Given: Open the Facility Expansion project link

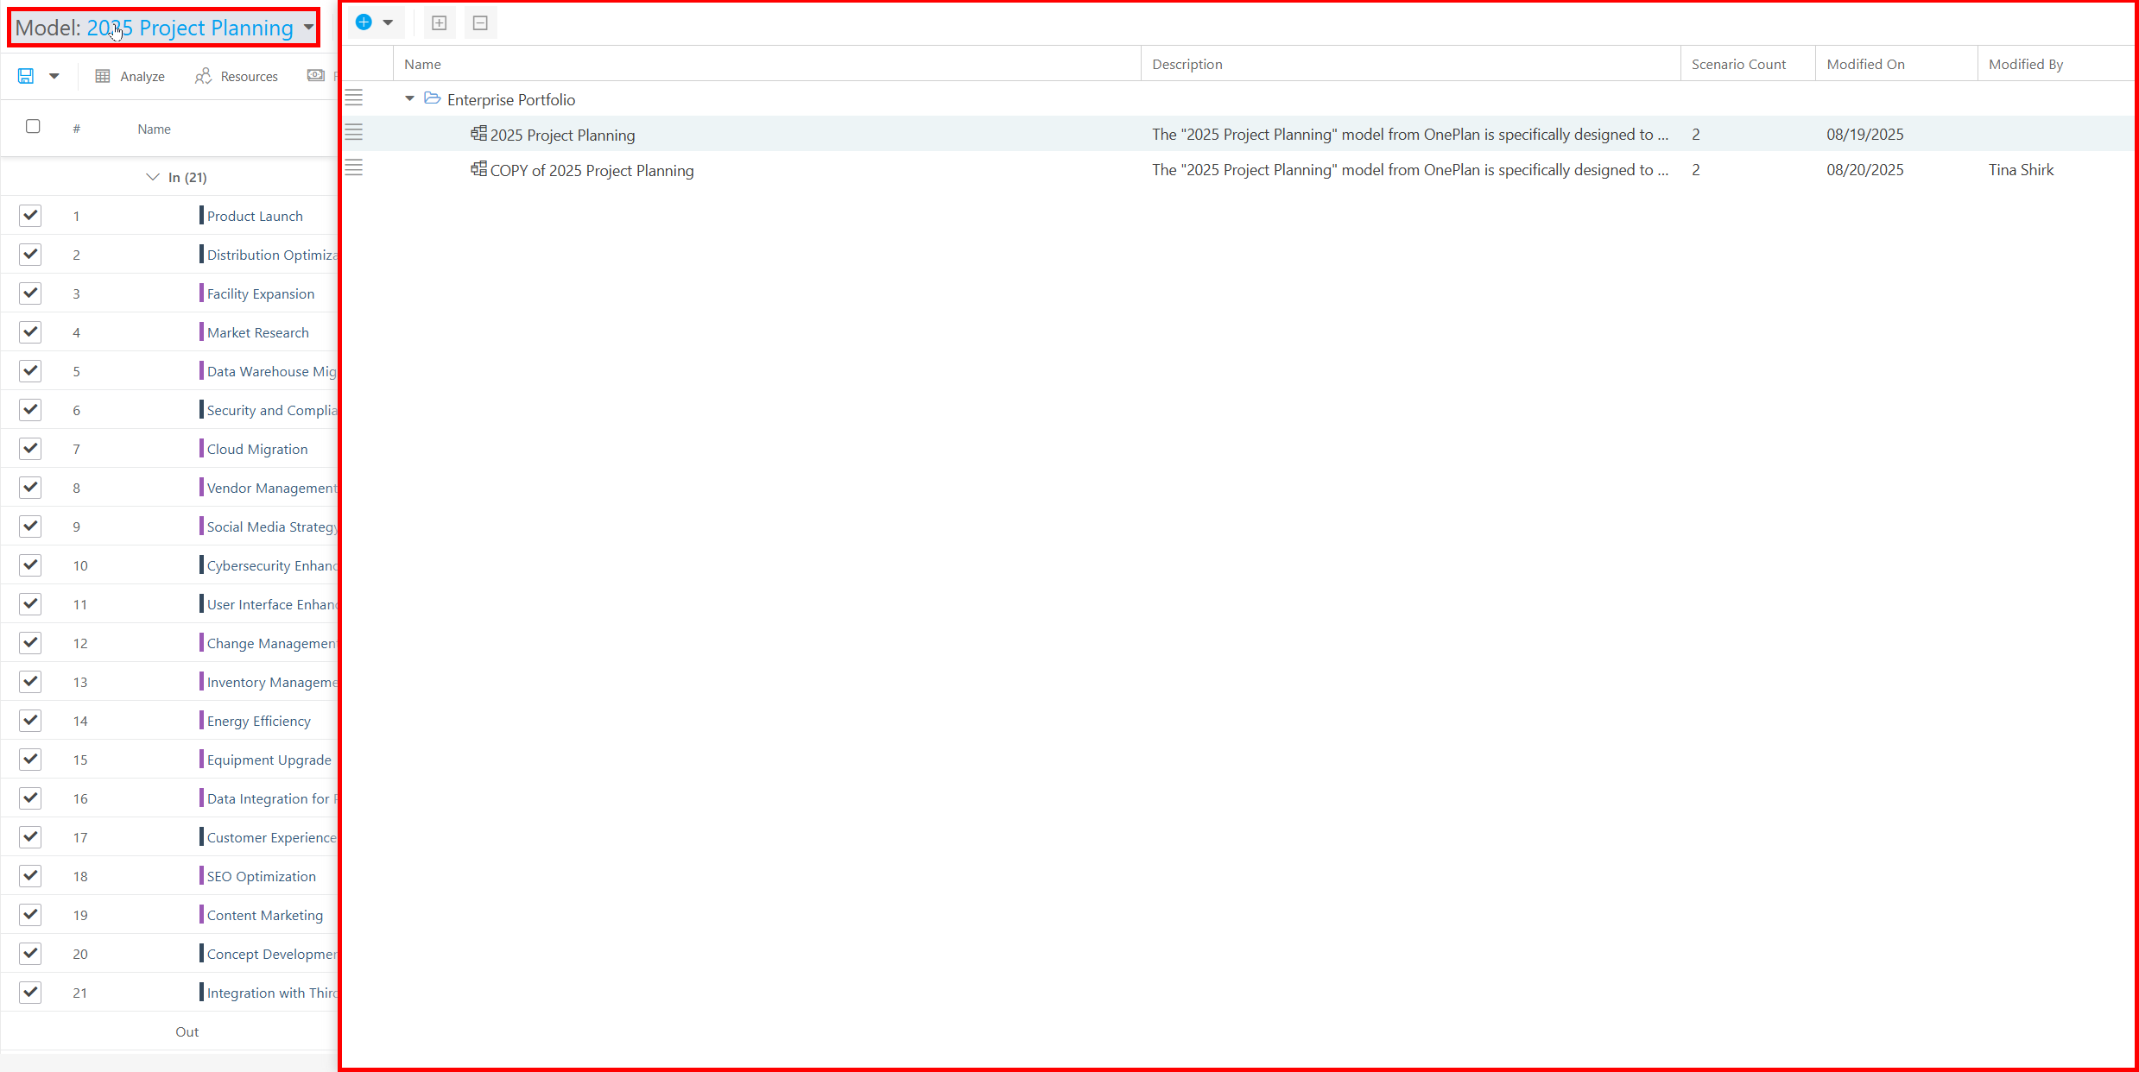Looking at the screenshot, I should pos(261,293).
